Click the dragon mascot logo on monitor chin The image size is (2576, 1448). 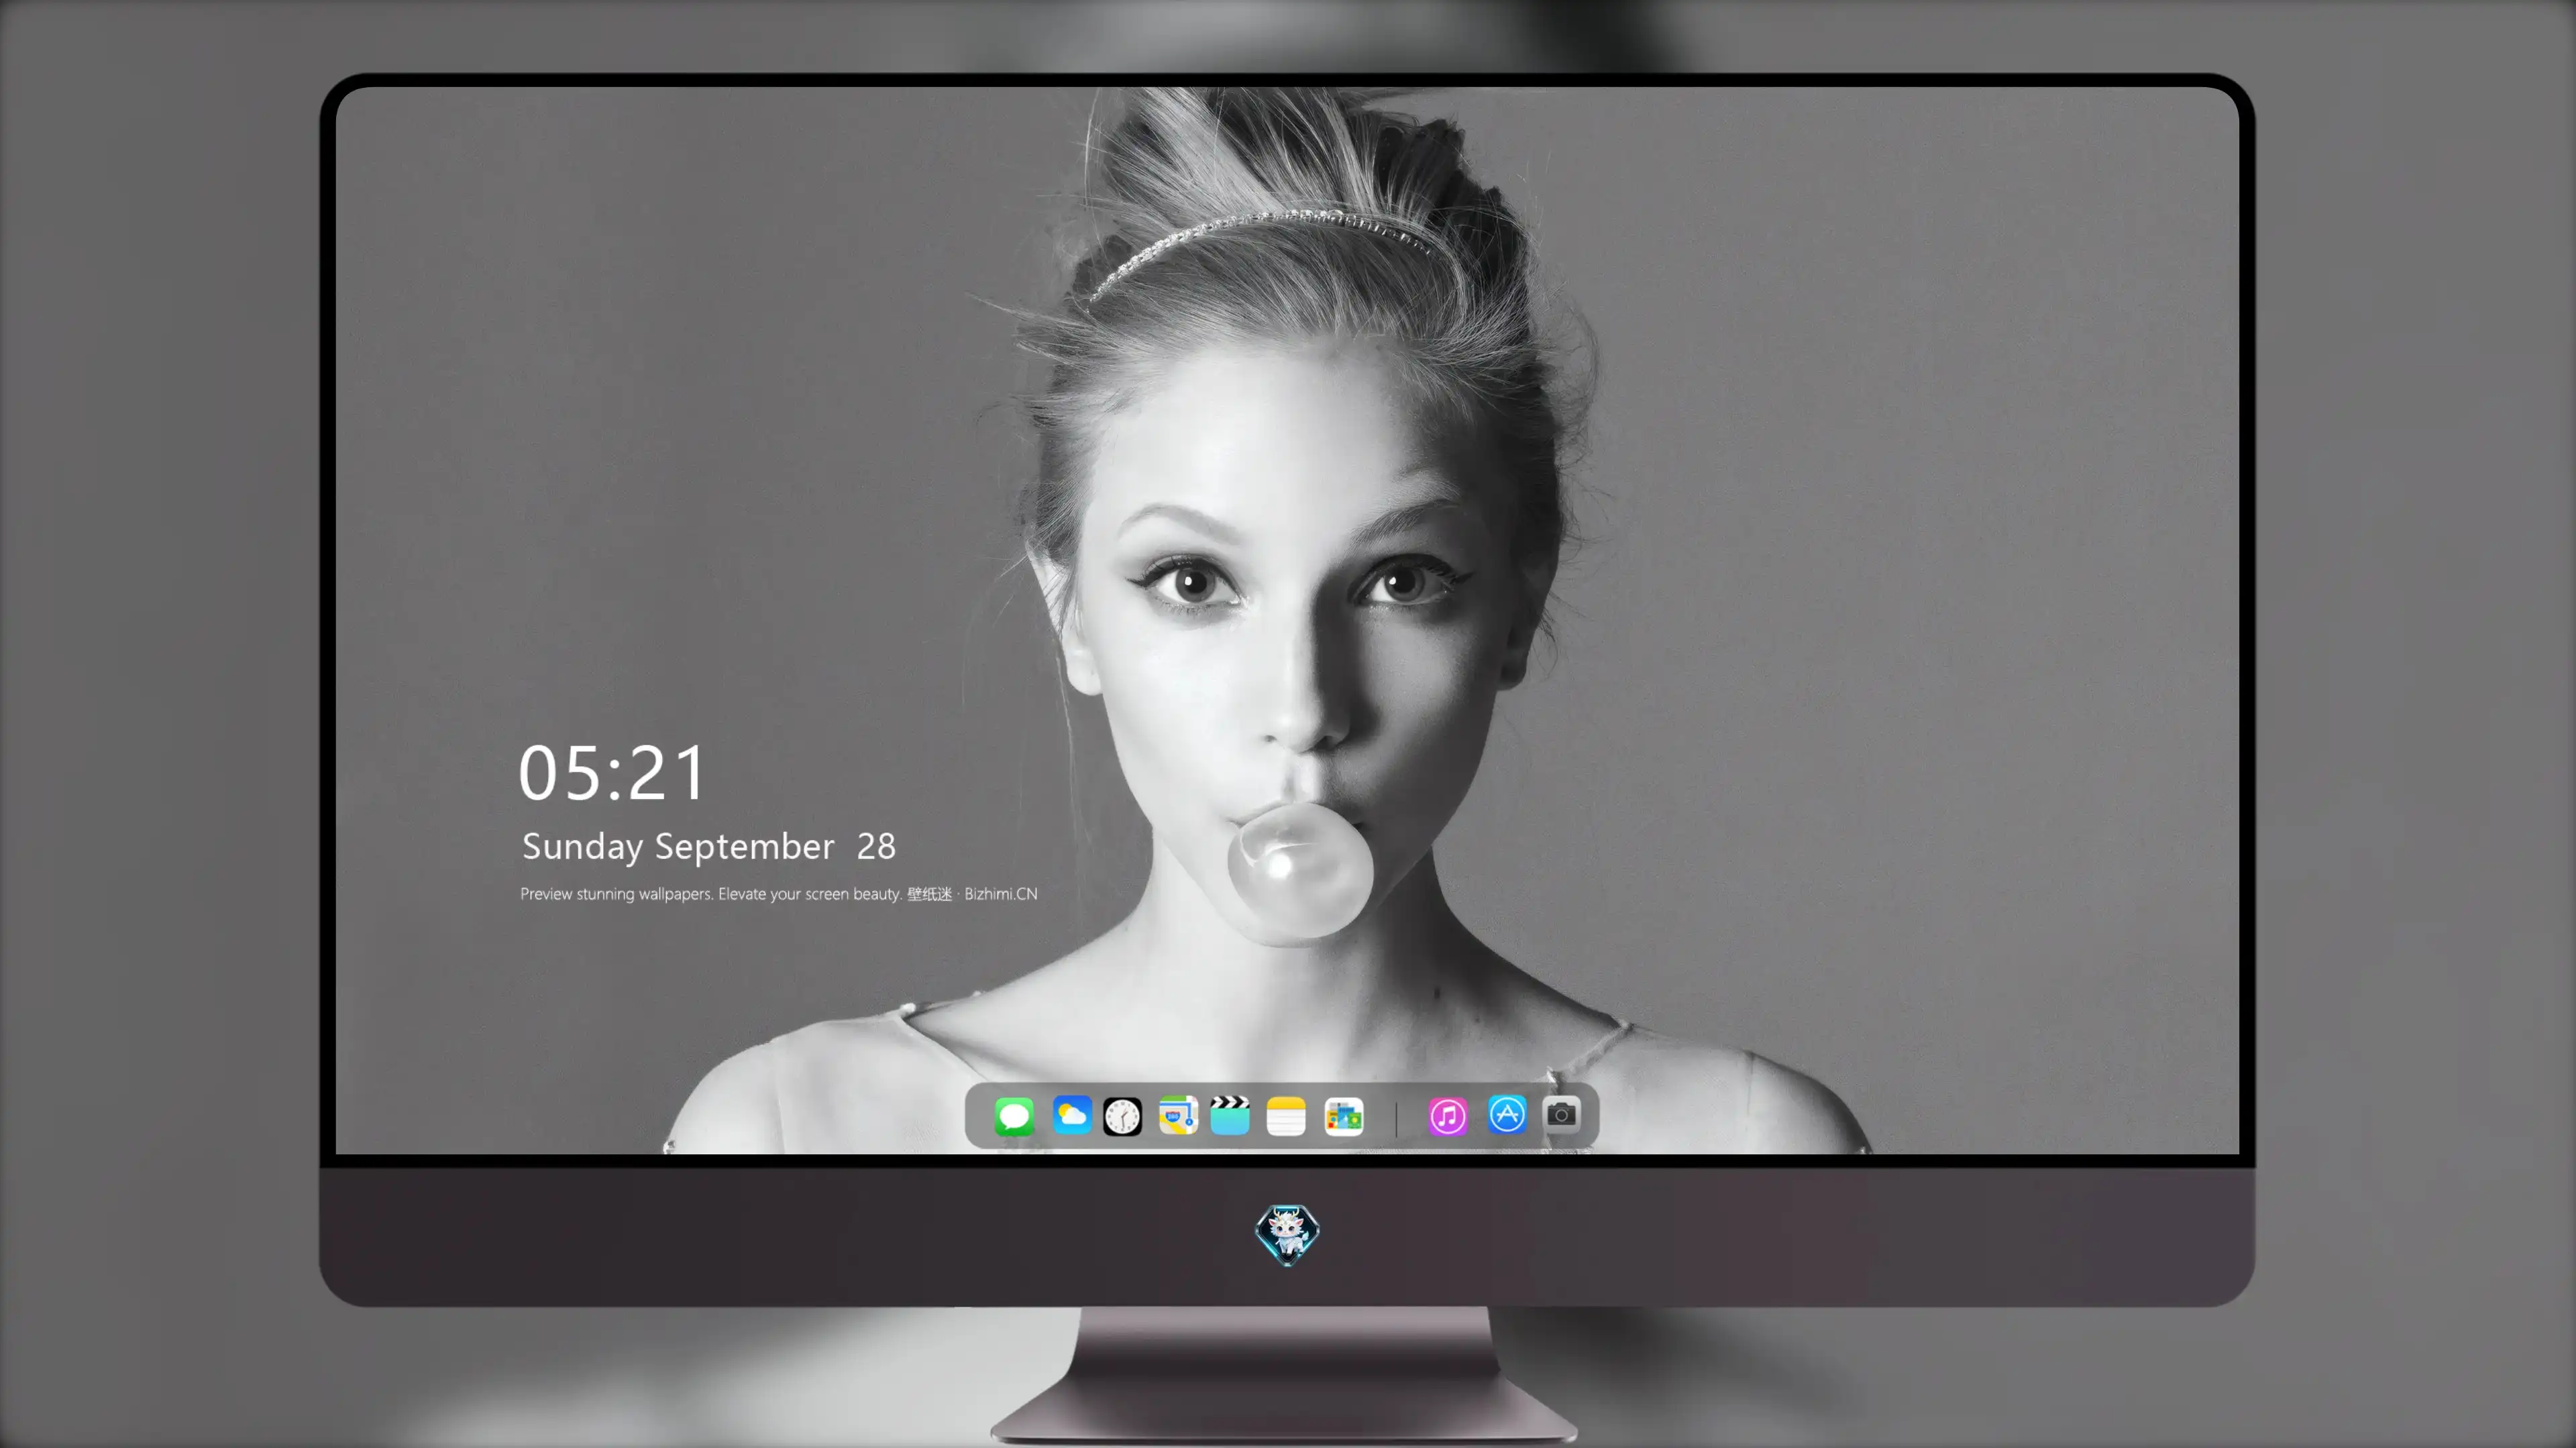click(x=1287, y=1234)
